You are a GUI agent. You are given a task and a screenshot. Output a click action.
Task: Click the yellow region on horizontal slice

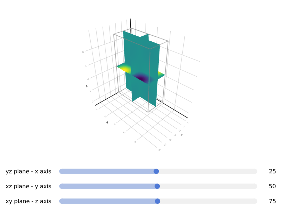(x=125, y=69)
